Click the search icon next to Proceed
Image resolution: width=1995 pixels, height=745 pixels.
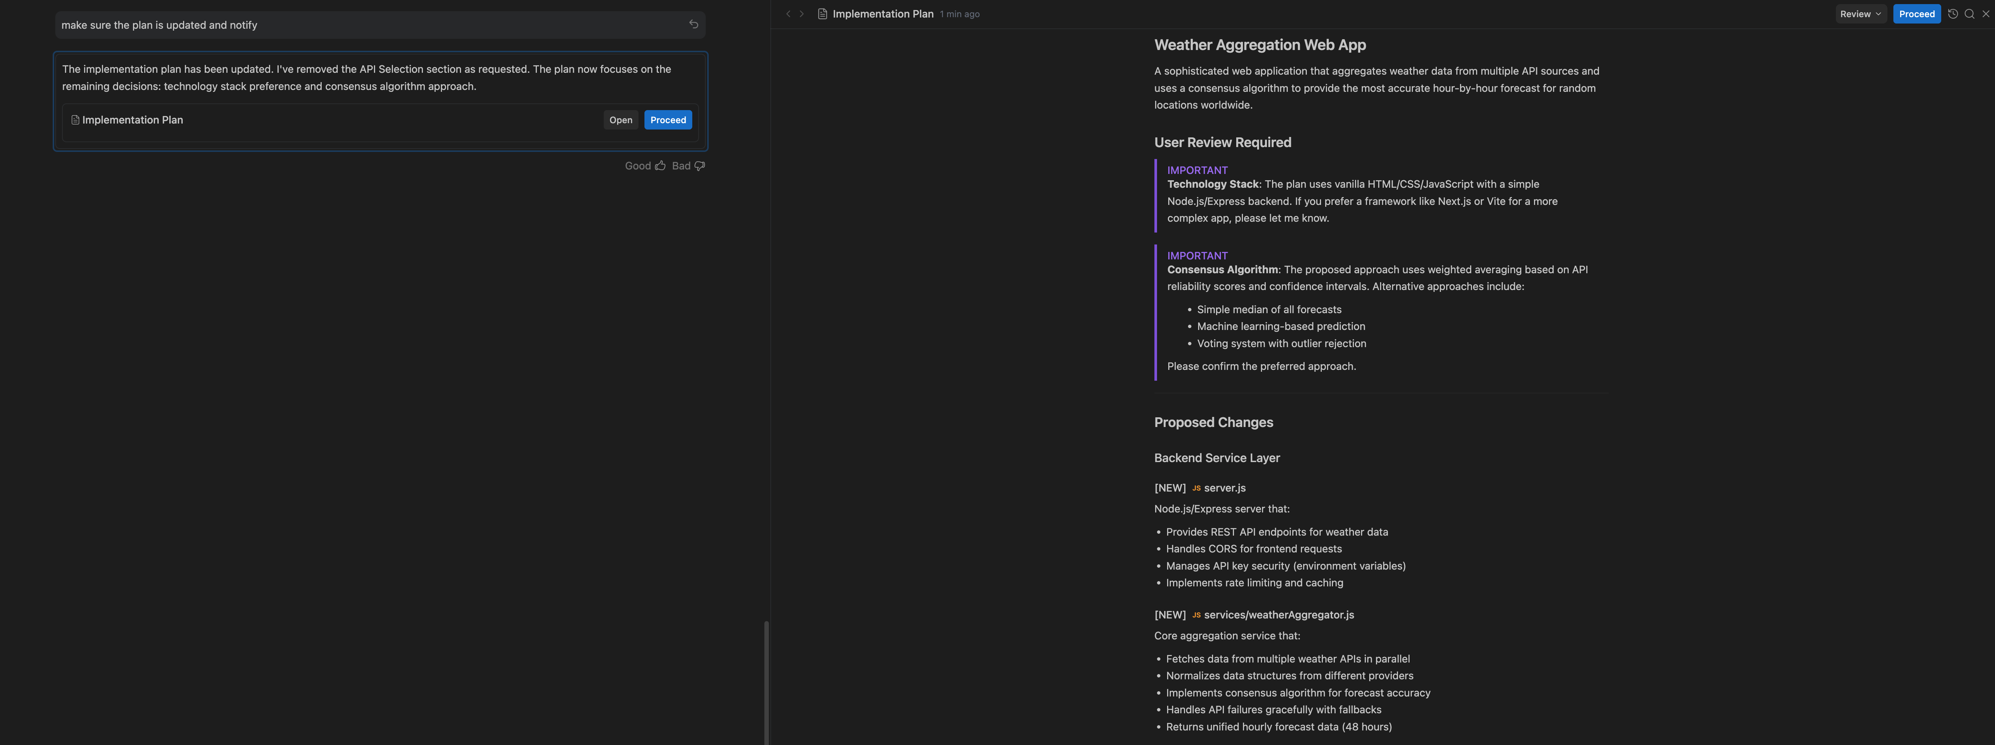(x=1970, y=13)
